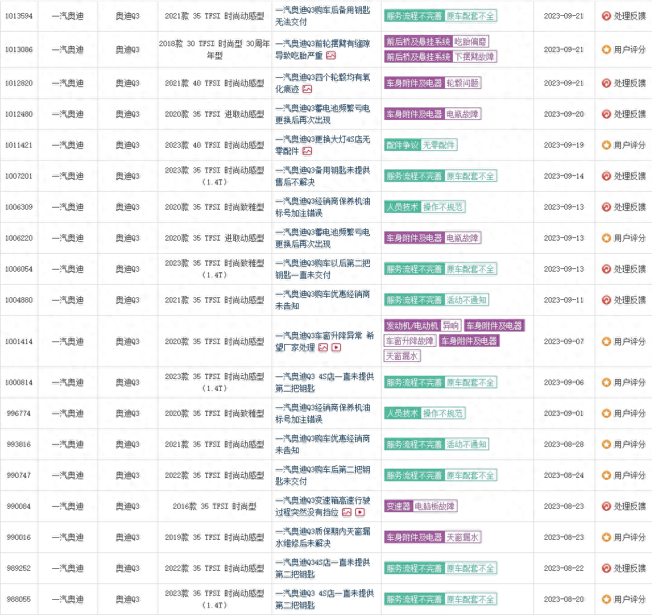652x615 pixels.
Task: Click the "下摆臂故障" problem tag
Action: click(x=475, y=57)
